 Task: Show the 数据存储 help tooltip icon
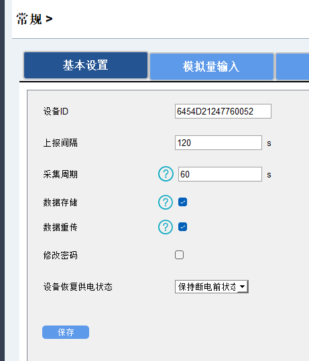tap(166, 202)
